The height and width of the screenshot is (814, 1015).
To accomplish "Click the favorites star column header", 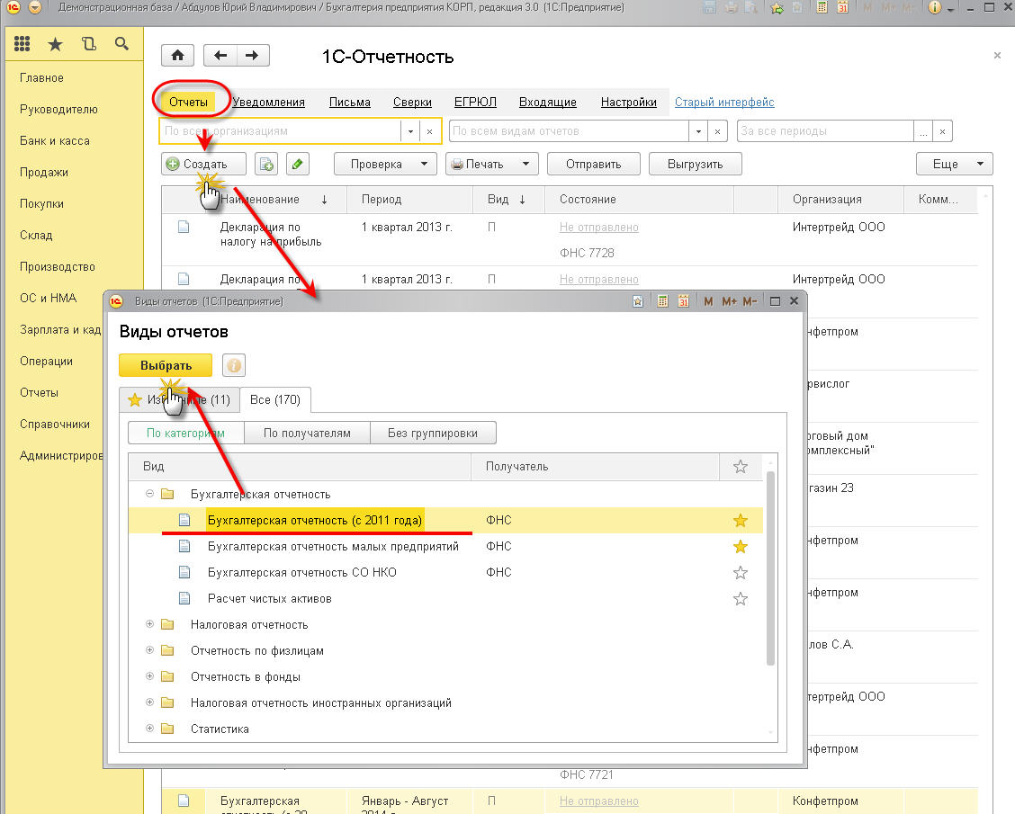I will pos(741,467).
